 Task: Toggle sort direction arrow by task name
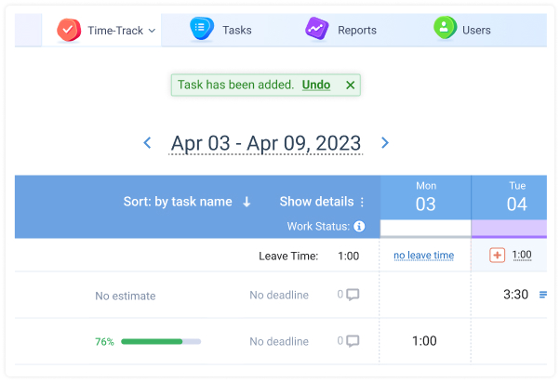[x=247, y=202]
